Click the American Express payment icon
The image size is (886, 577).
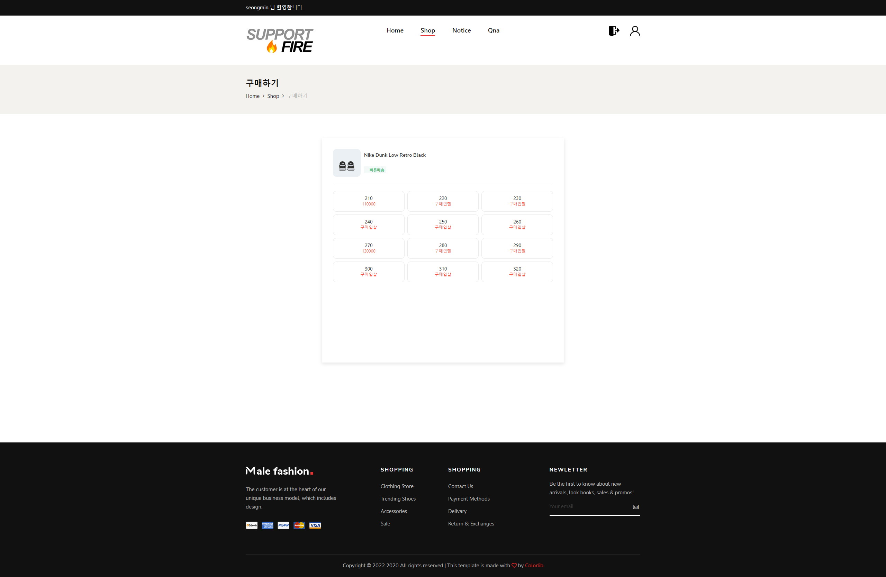[x=267, y=525]
